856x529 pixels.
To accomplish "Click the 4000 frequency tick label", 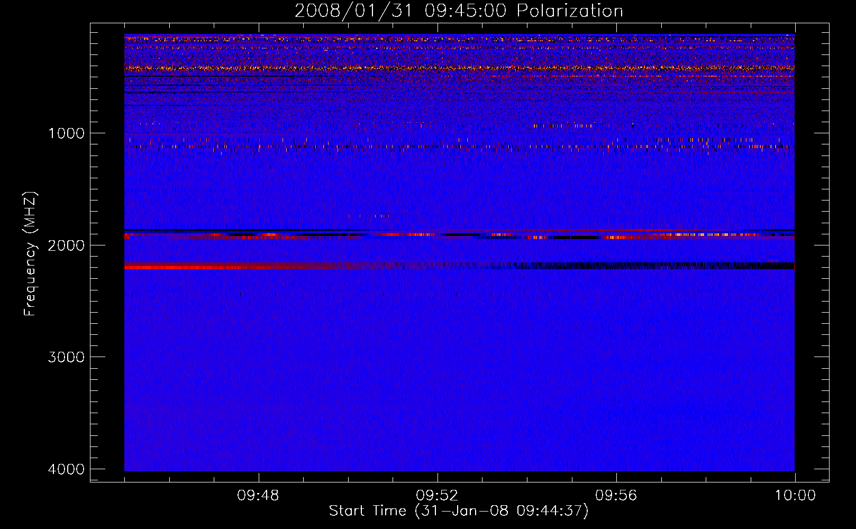I will click(x=66, y=469).
